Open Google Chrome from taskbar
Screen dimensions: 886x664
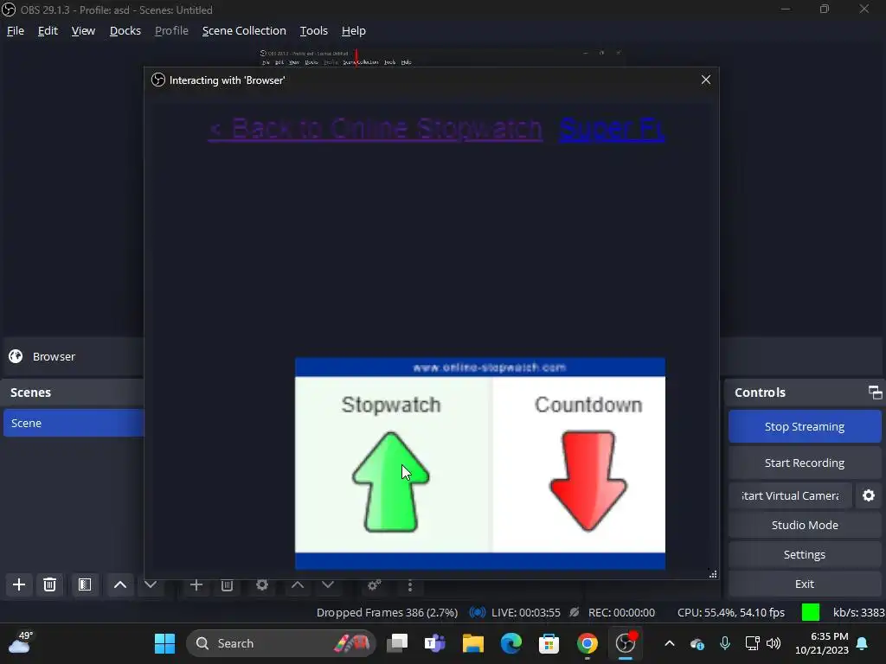coord(587,643)
